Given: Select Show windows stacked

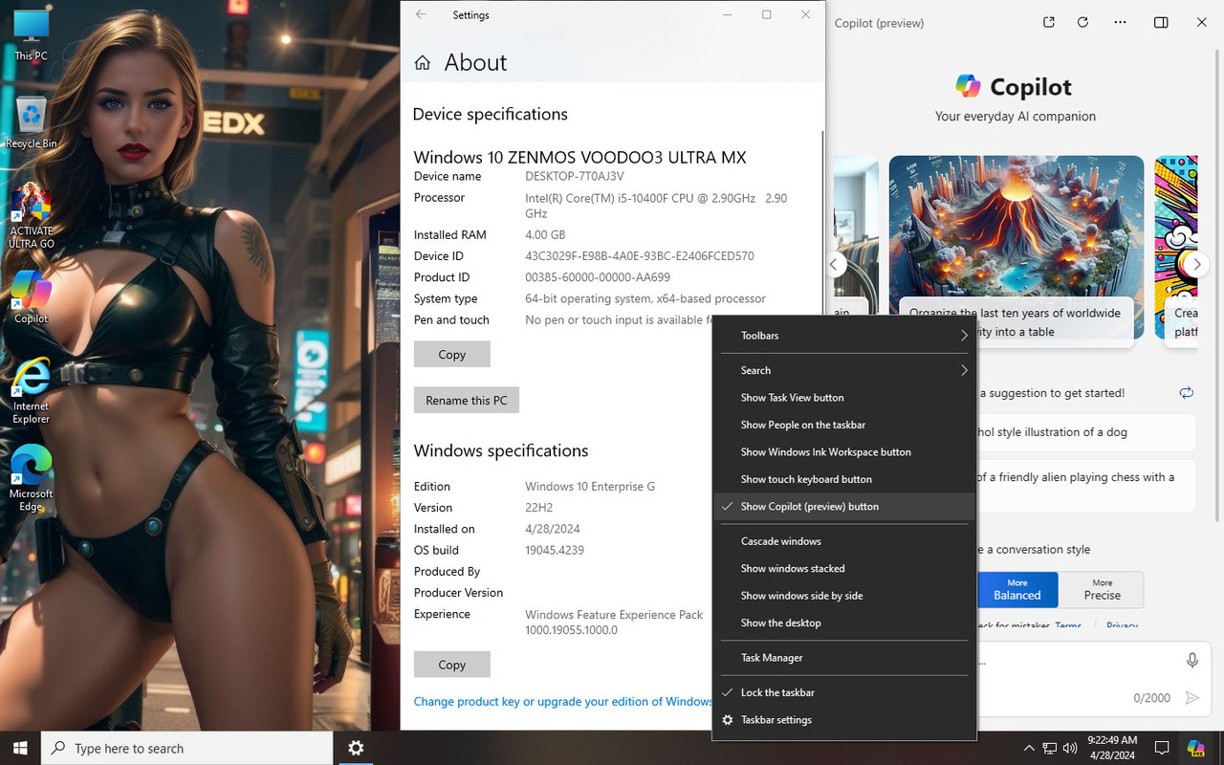Looking at the screenshot, I should [x=844, y=568].
